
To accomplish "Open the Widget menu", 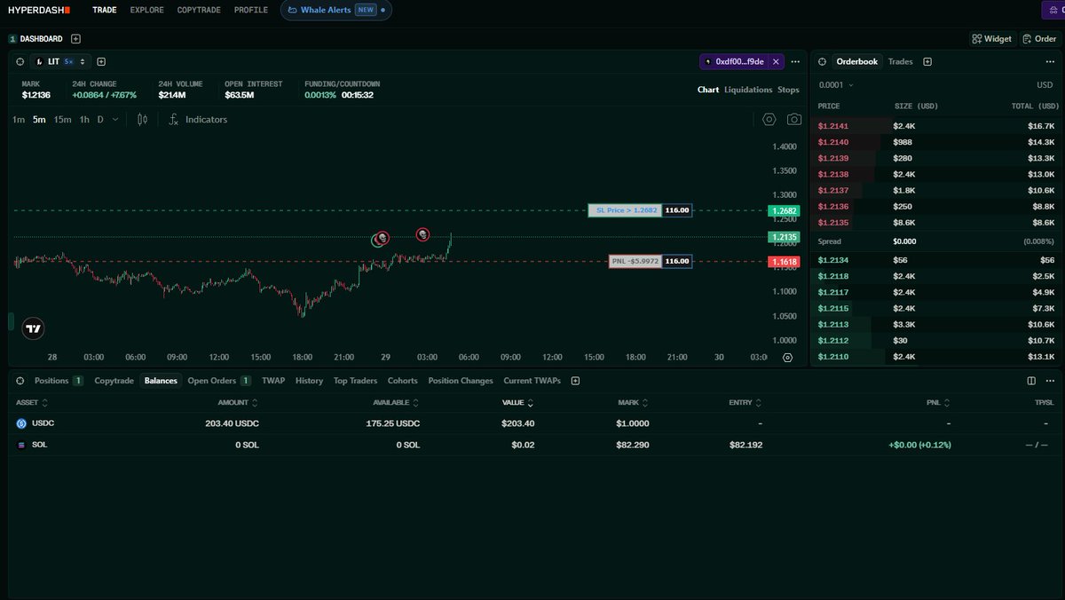I will click(992, 39).
